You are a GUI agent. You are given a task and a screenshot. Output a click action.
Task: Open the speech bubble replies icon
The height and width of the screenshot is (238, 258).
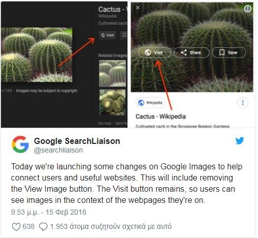[x=43, y=227]
